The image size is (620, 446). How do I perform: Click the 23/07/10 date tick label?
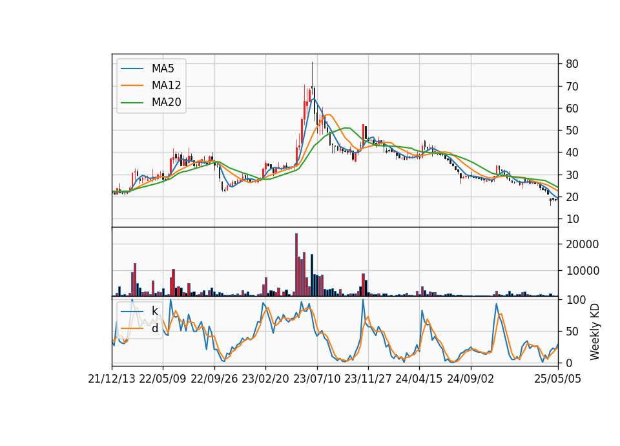pyautogui.click(x=316, y=379)
